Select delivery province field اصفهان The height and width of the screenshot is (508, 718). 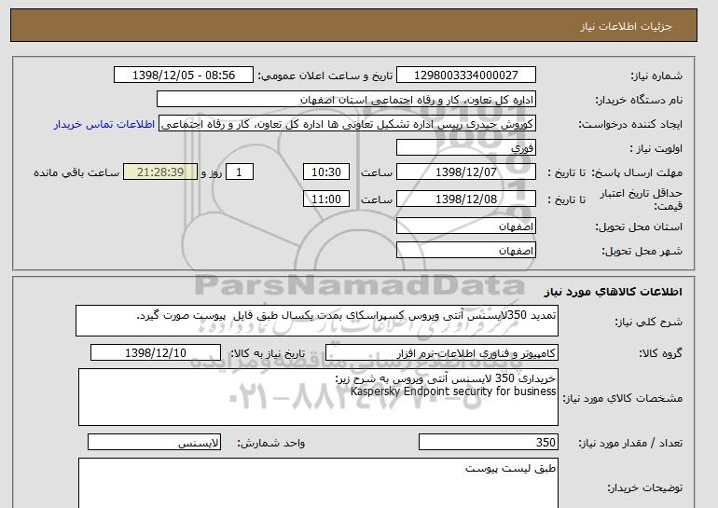(465, 227)
